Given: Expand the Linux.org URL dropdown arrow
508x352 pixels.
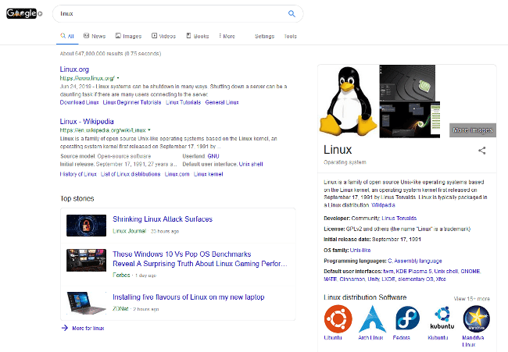Looking at the screenshot, I should 119,79.
